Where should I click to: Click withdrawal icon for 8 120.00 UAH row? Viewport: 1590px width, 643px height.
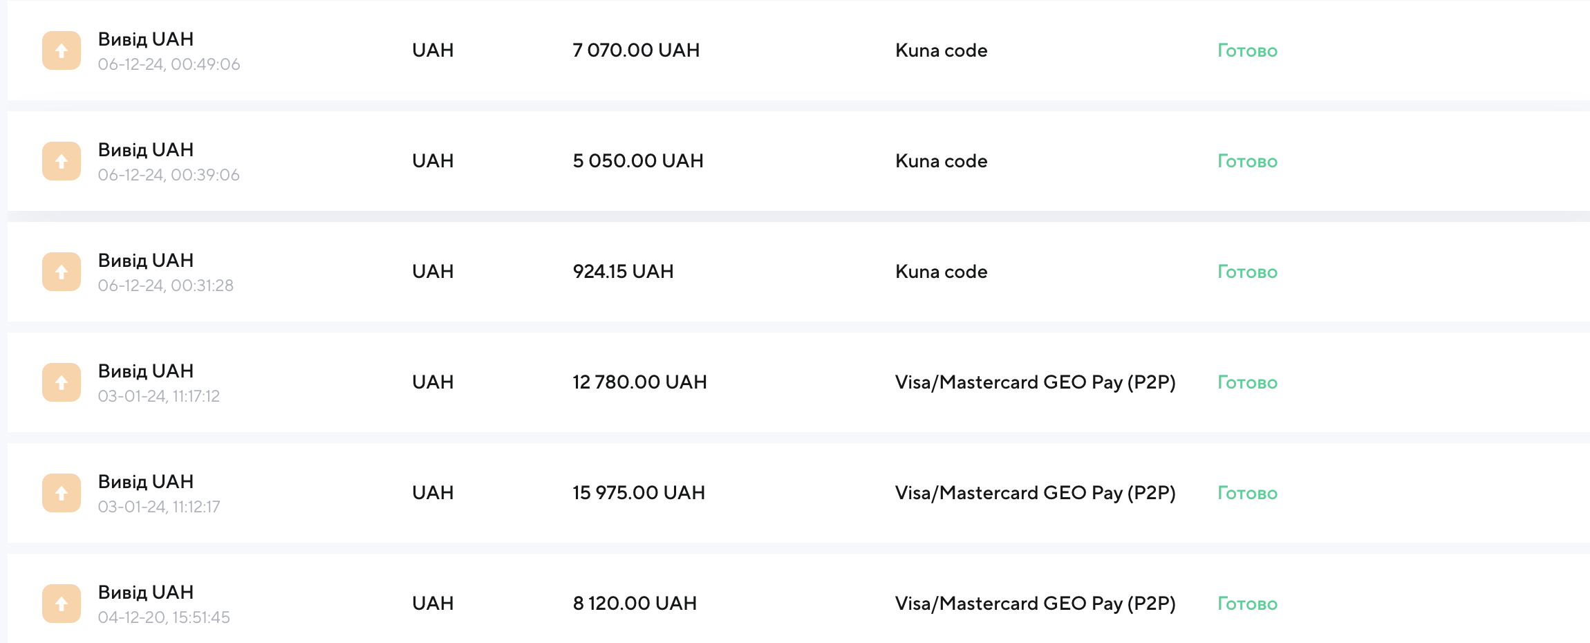62,604
